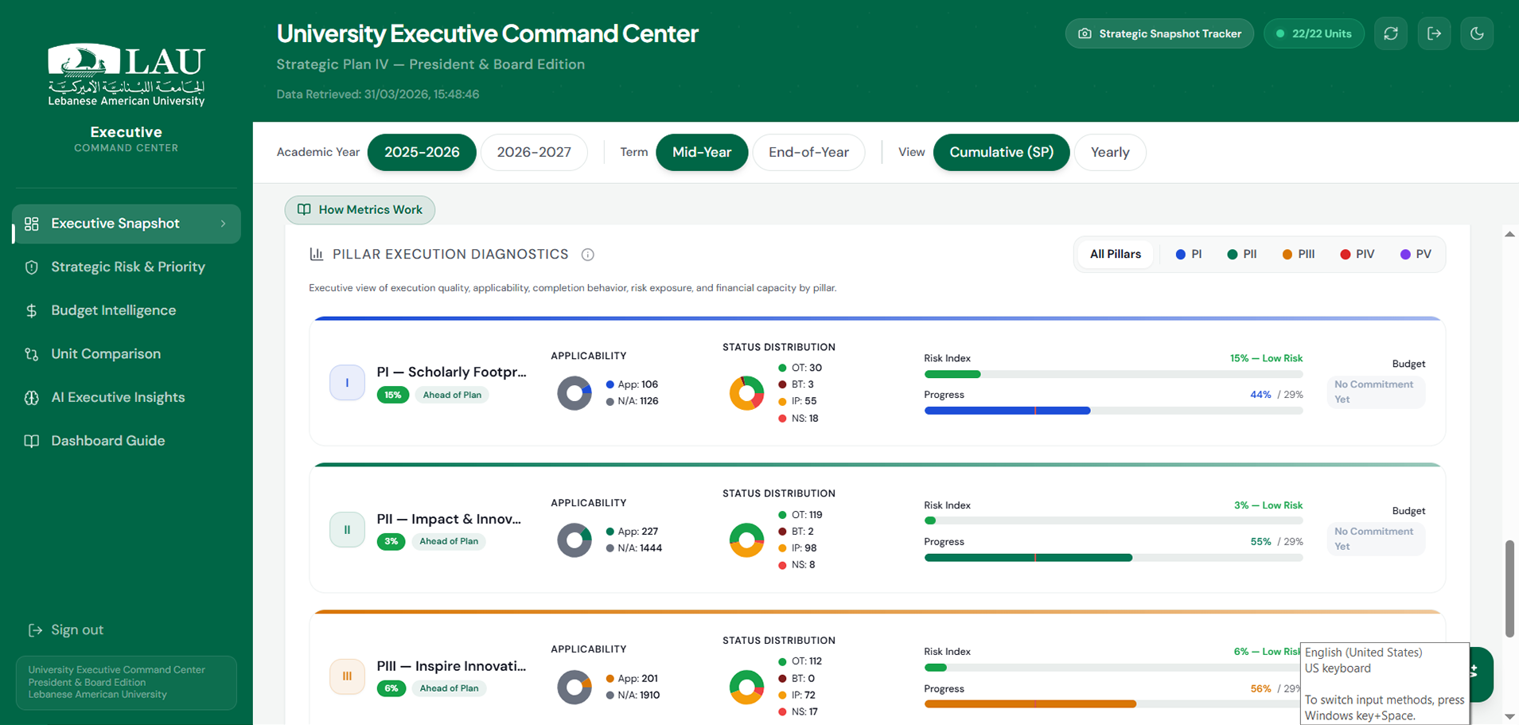
Task: Open Budget Intelligence in the sidebar
Action: tap(113, 310)
